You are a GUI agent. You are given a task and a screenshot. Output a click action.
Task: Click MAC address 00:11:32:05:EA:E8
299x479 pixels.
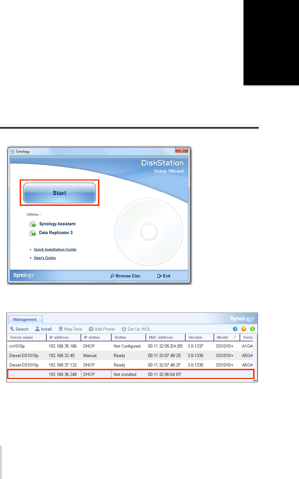tap(165, 346)
